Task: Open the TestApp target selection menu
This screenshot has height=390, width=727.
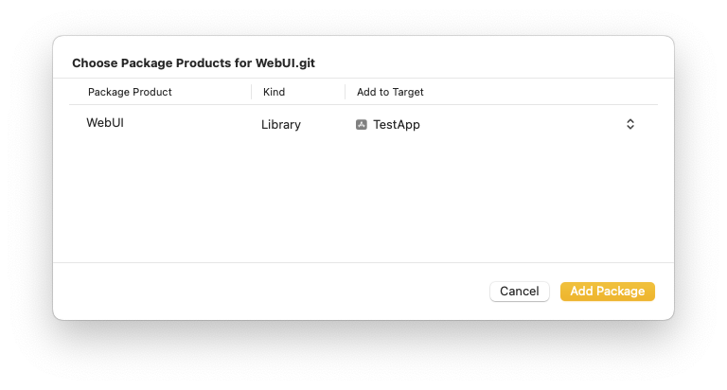Action: coord(492,124)
